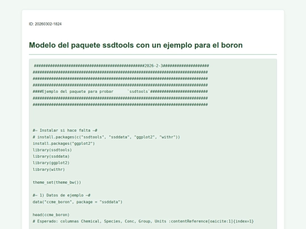Click the heading Modelo del paquete ssdtools

136,45
